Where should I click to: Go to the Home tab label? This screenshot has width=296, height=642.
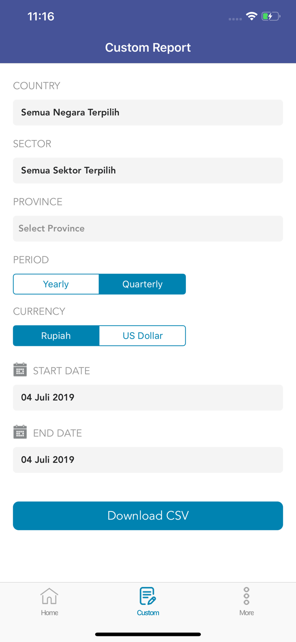pos(50,613)
